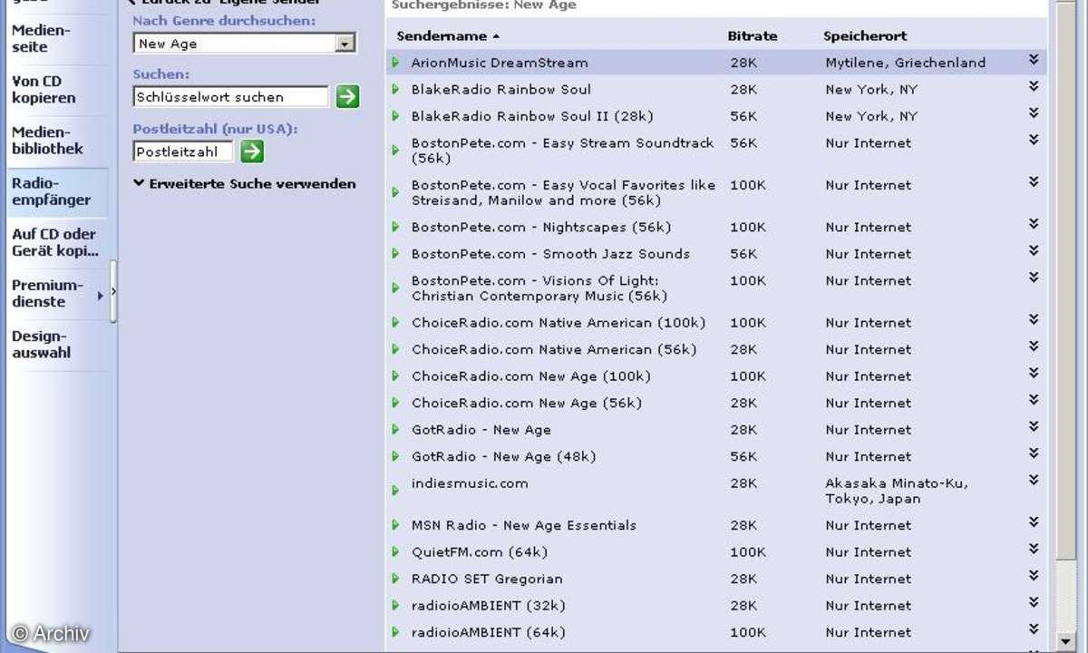Play radioioAMBIENT (64k) station
This screenshot has width=1088, height=653.
pos(395,632)
